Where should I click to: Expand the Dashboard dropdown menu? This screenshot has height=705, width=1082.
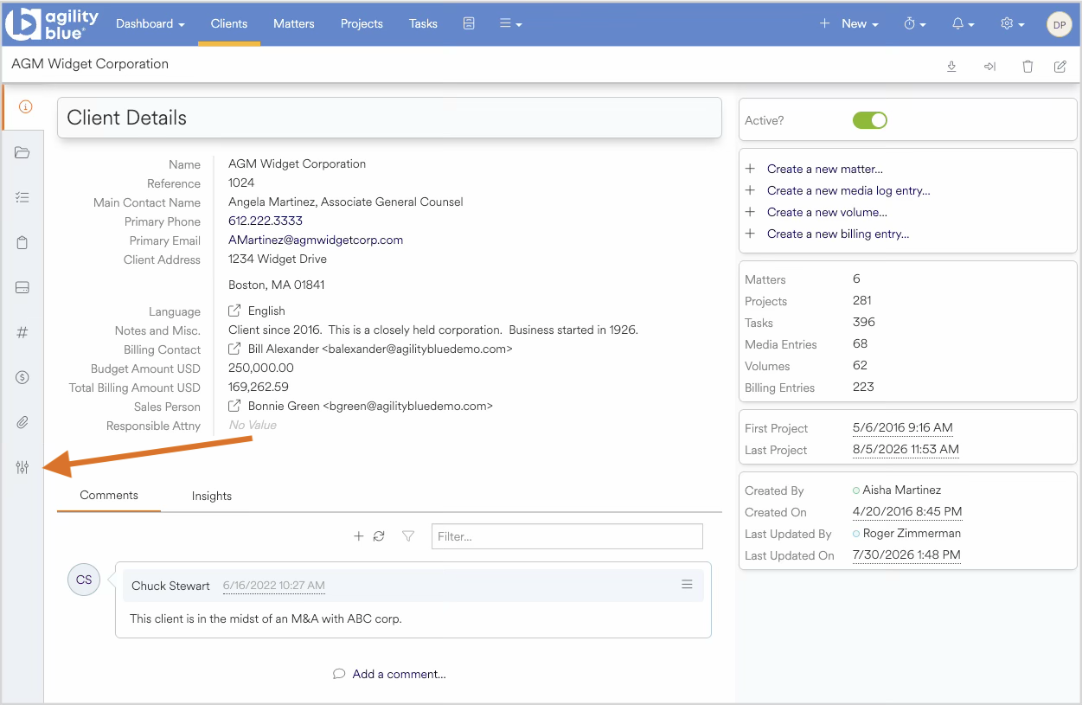(x=150, y=24)
